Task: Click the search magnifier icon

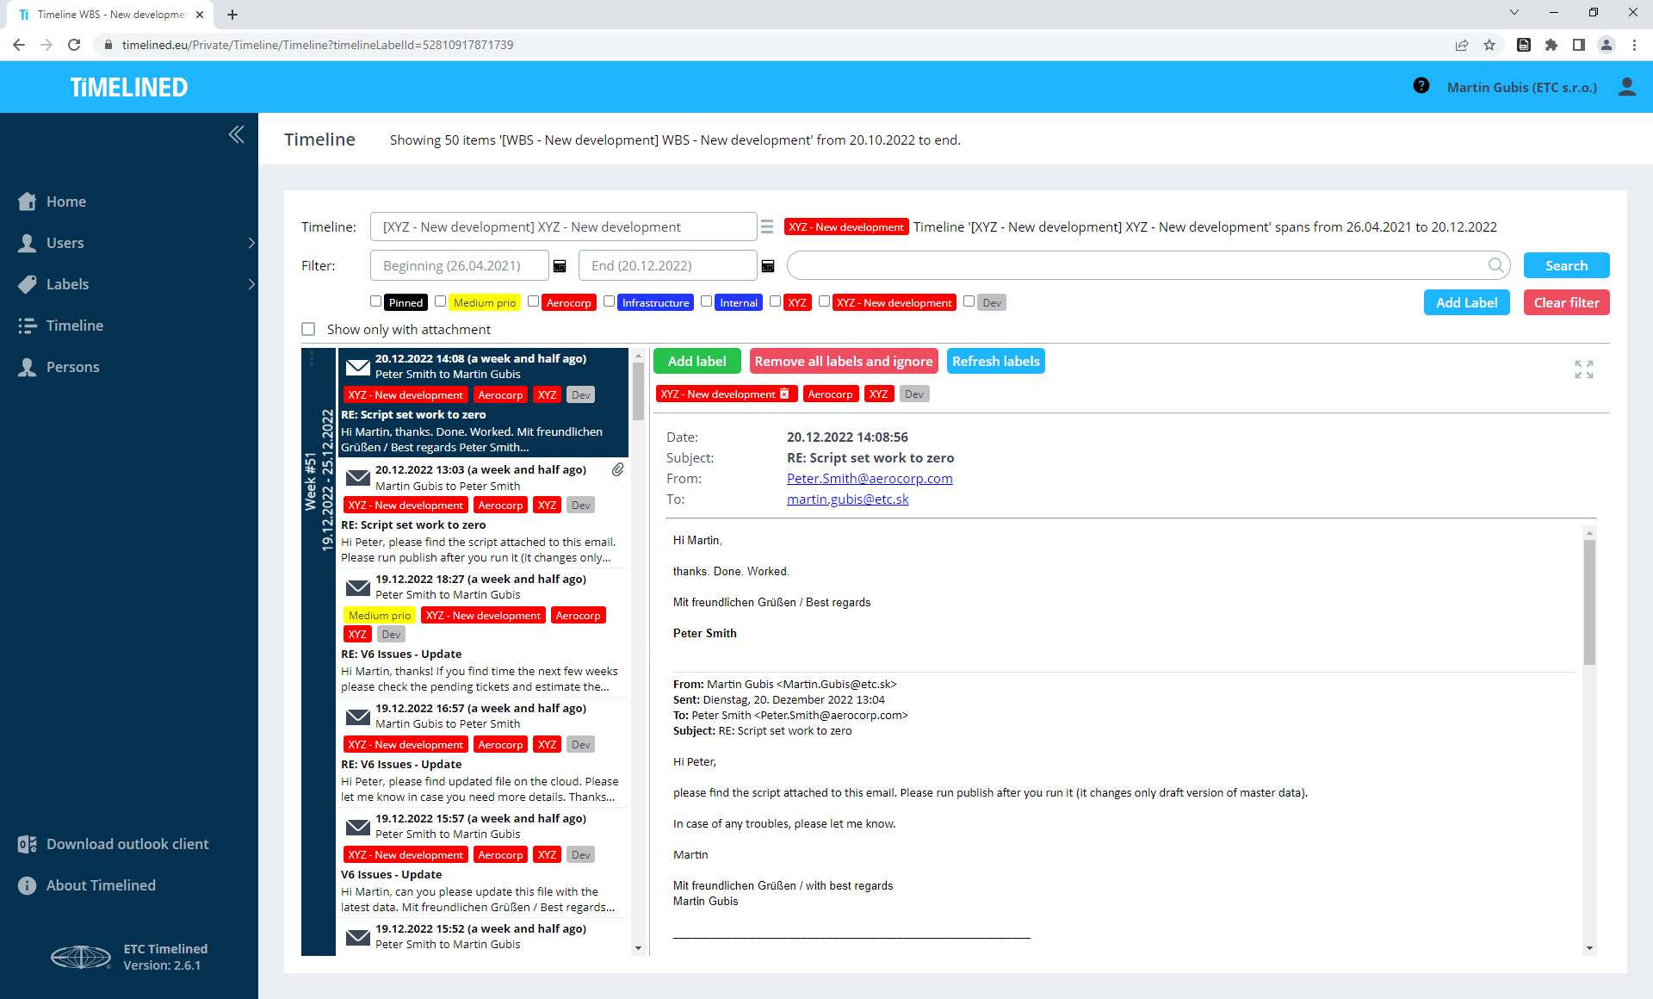Action: click(1496, 265)
